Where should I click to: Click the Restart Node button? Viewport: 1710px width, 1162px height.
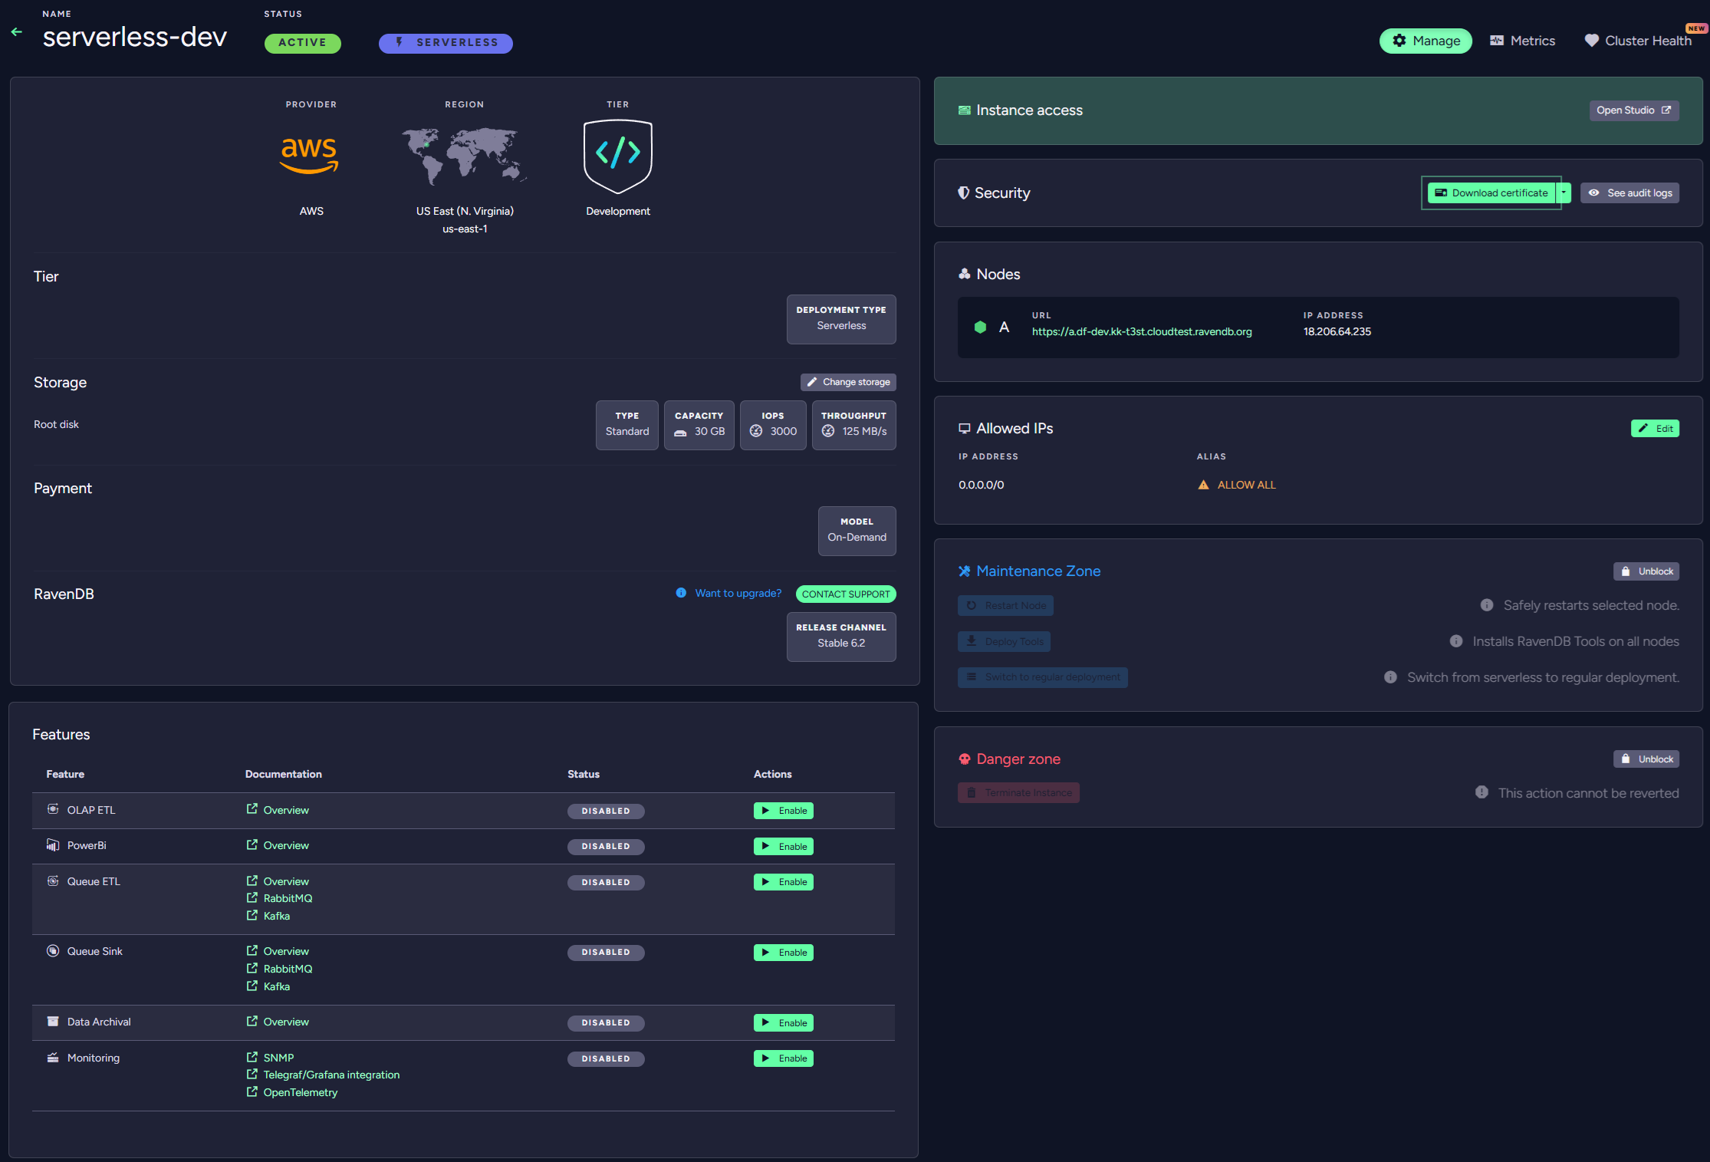(x=1005, y=606)
